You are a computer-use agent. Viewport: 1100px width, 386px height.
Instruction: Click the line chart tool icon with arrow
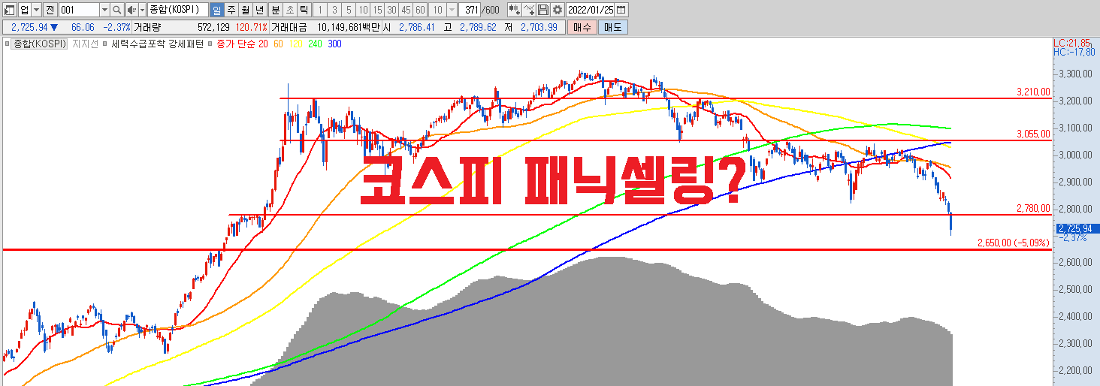click(529, 10)
